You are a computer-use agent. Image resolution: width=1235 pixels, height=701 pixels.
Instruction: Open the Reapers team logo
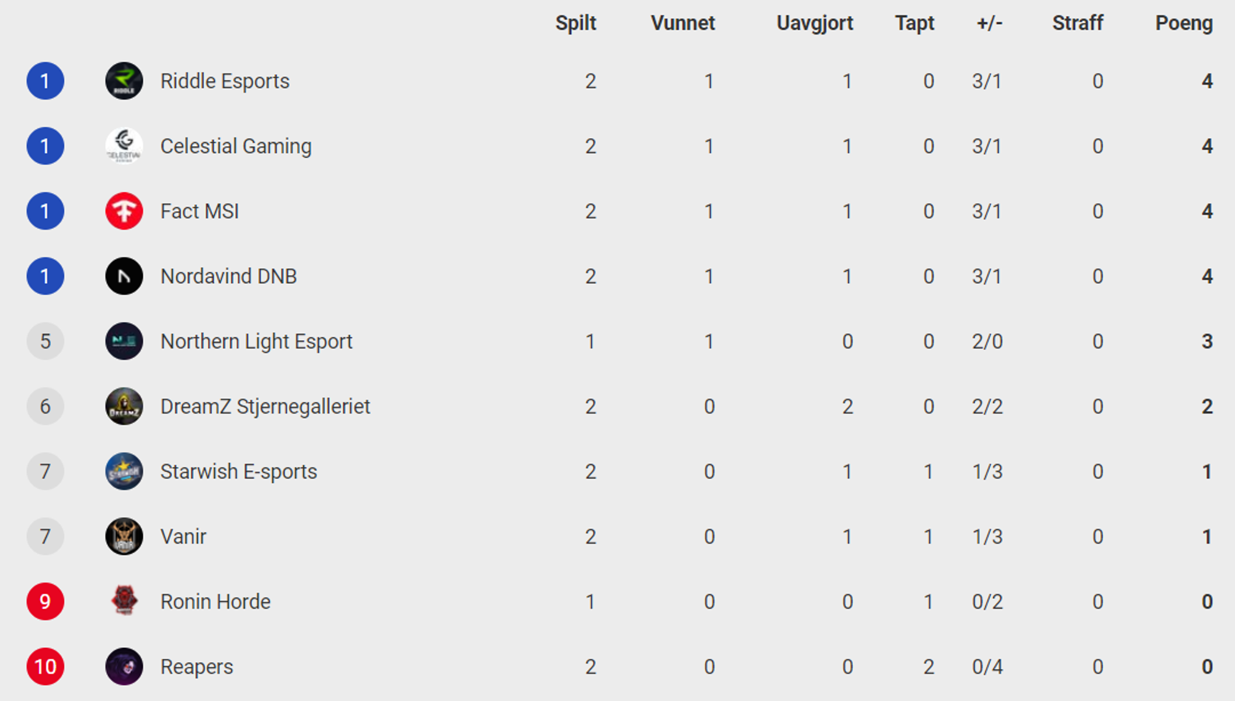(x=124, y=666)
